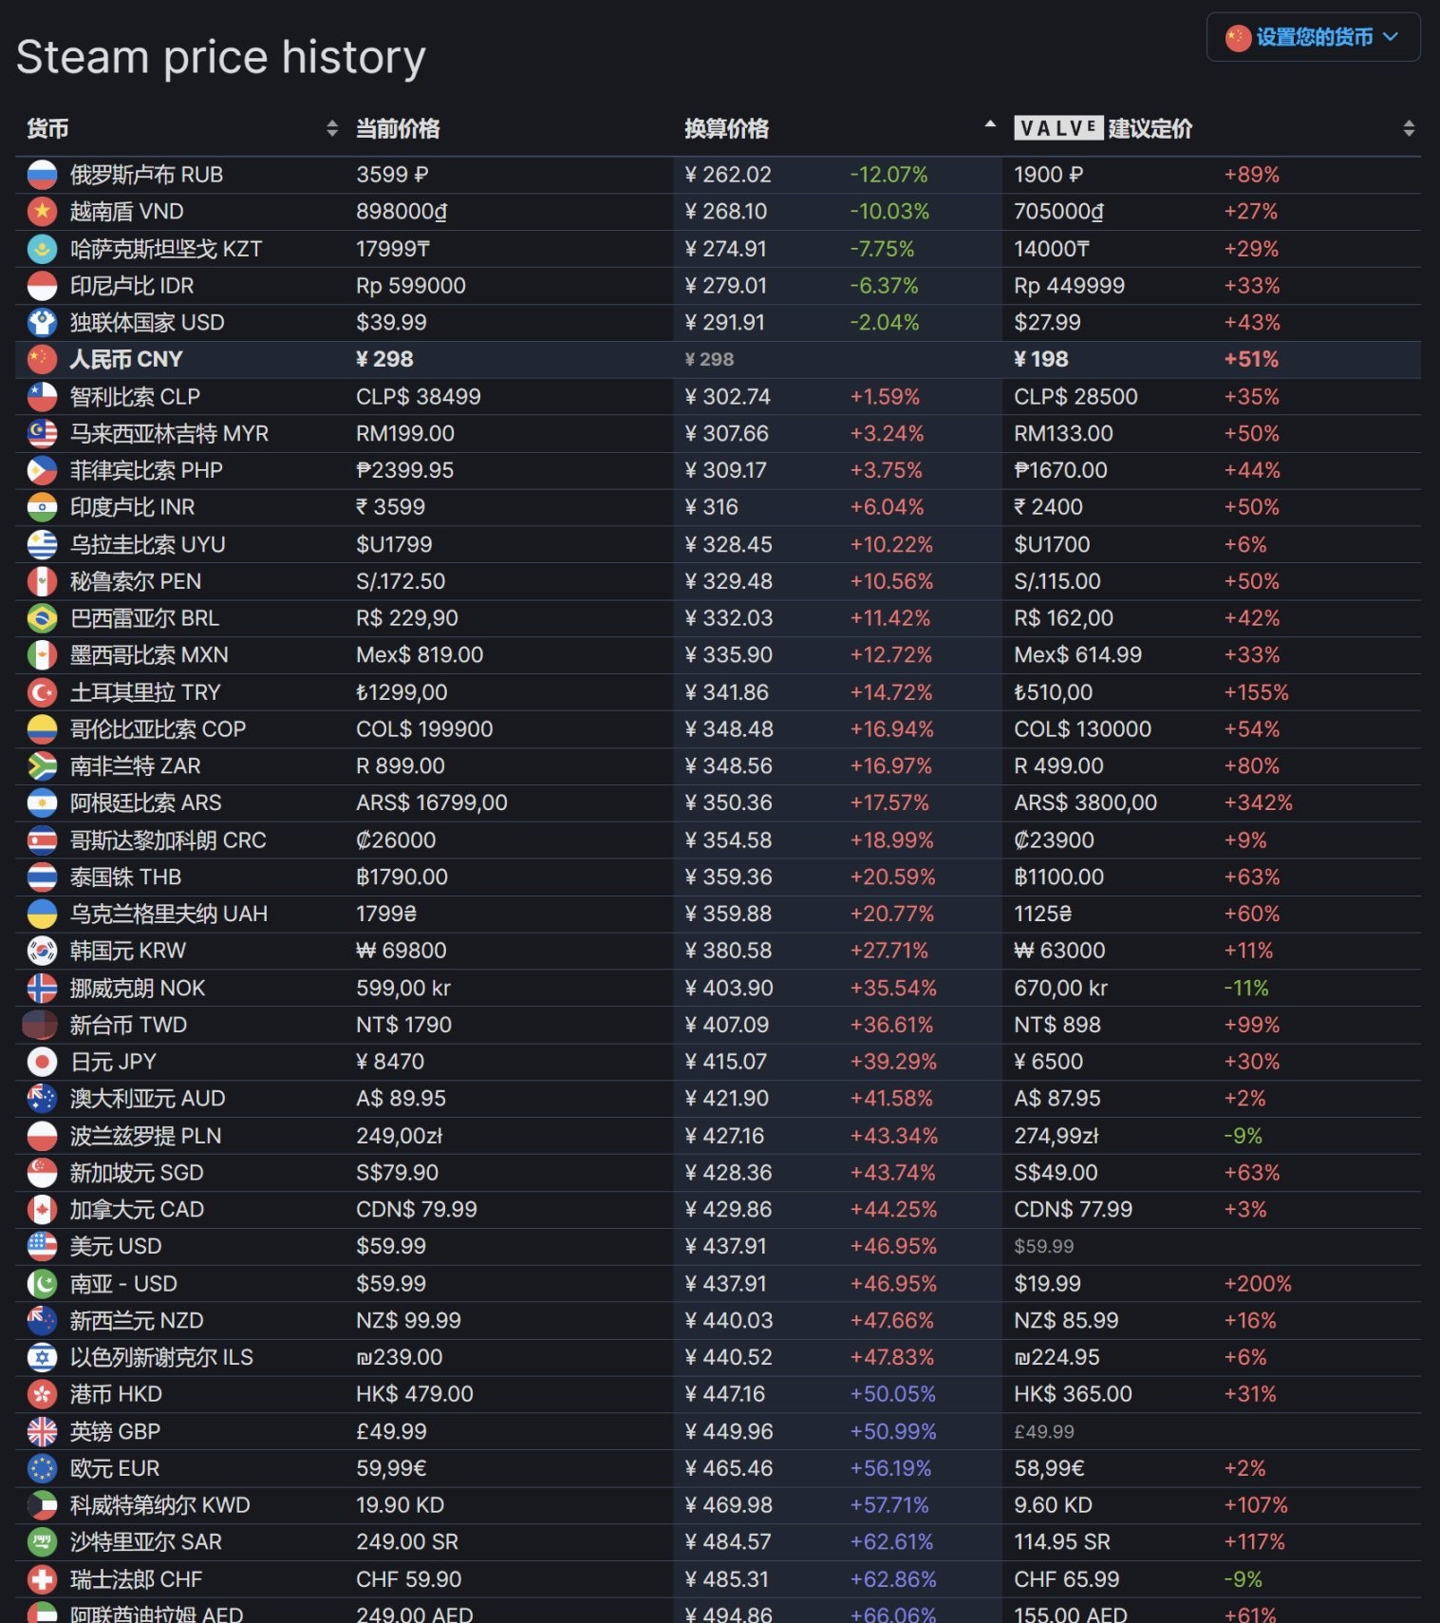Sort by VALVE 建议定价 column arrows
The image size is (1440, 1623).
pos(1409,128)
